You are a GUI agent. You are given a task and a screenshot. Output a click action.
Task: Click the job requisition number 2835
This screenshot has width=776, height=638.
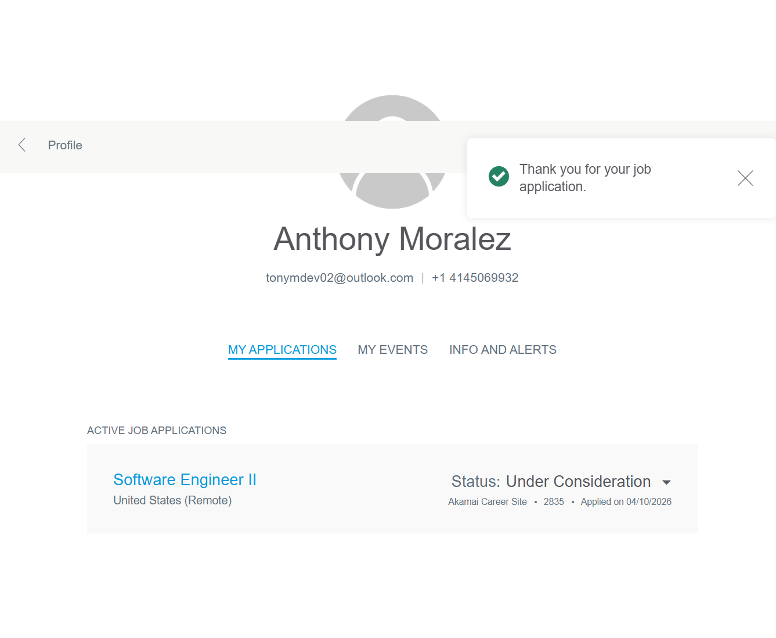pos(554,502)
